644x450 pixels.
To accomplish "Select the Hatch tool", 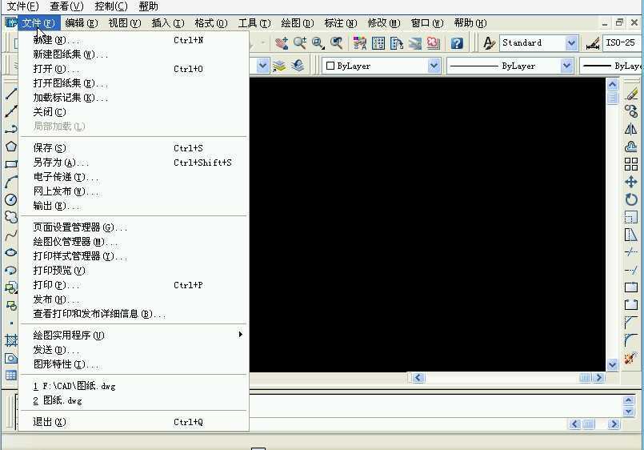I will pyautogui.click(x=11, y=340).
